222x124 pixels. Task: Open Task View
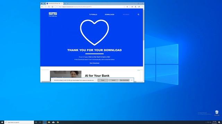click(x=40, y=122)
